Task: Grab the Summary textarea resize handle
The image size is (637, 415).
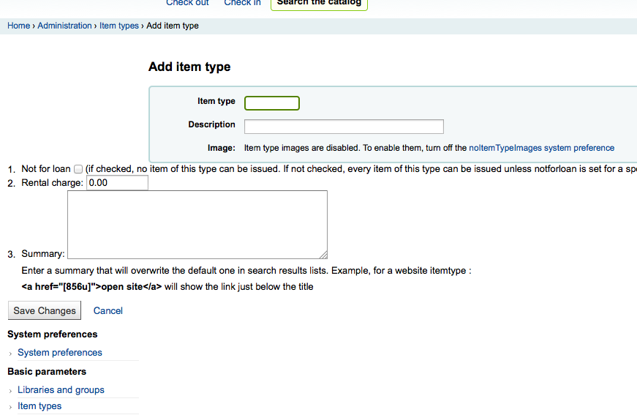Action: click(323, 254)
